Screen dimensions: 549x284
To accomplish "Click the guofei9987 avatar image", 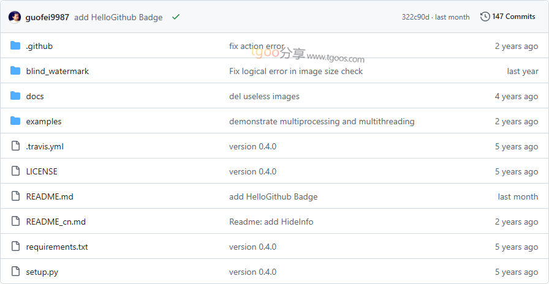I will [x=15, y=17].
